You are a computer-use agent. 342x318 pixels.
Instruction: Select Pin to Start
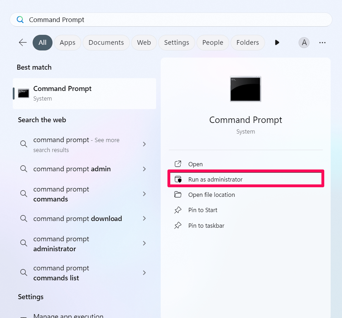(246, 210)
